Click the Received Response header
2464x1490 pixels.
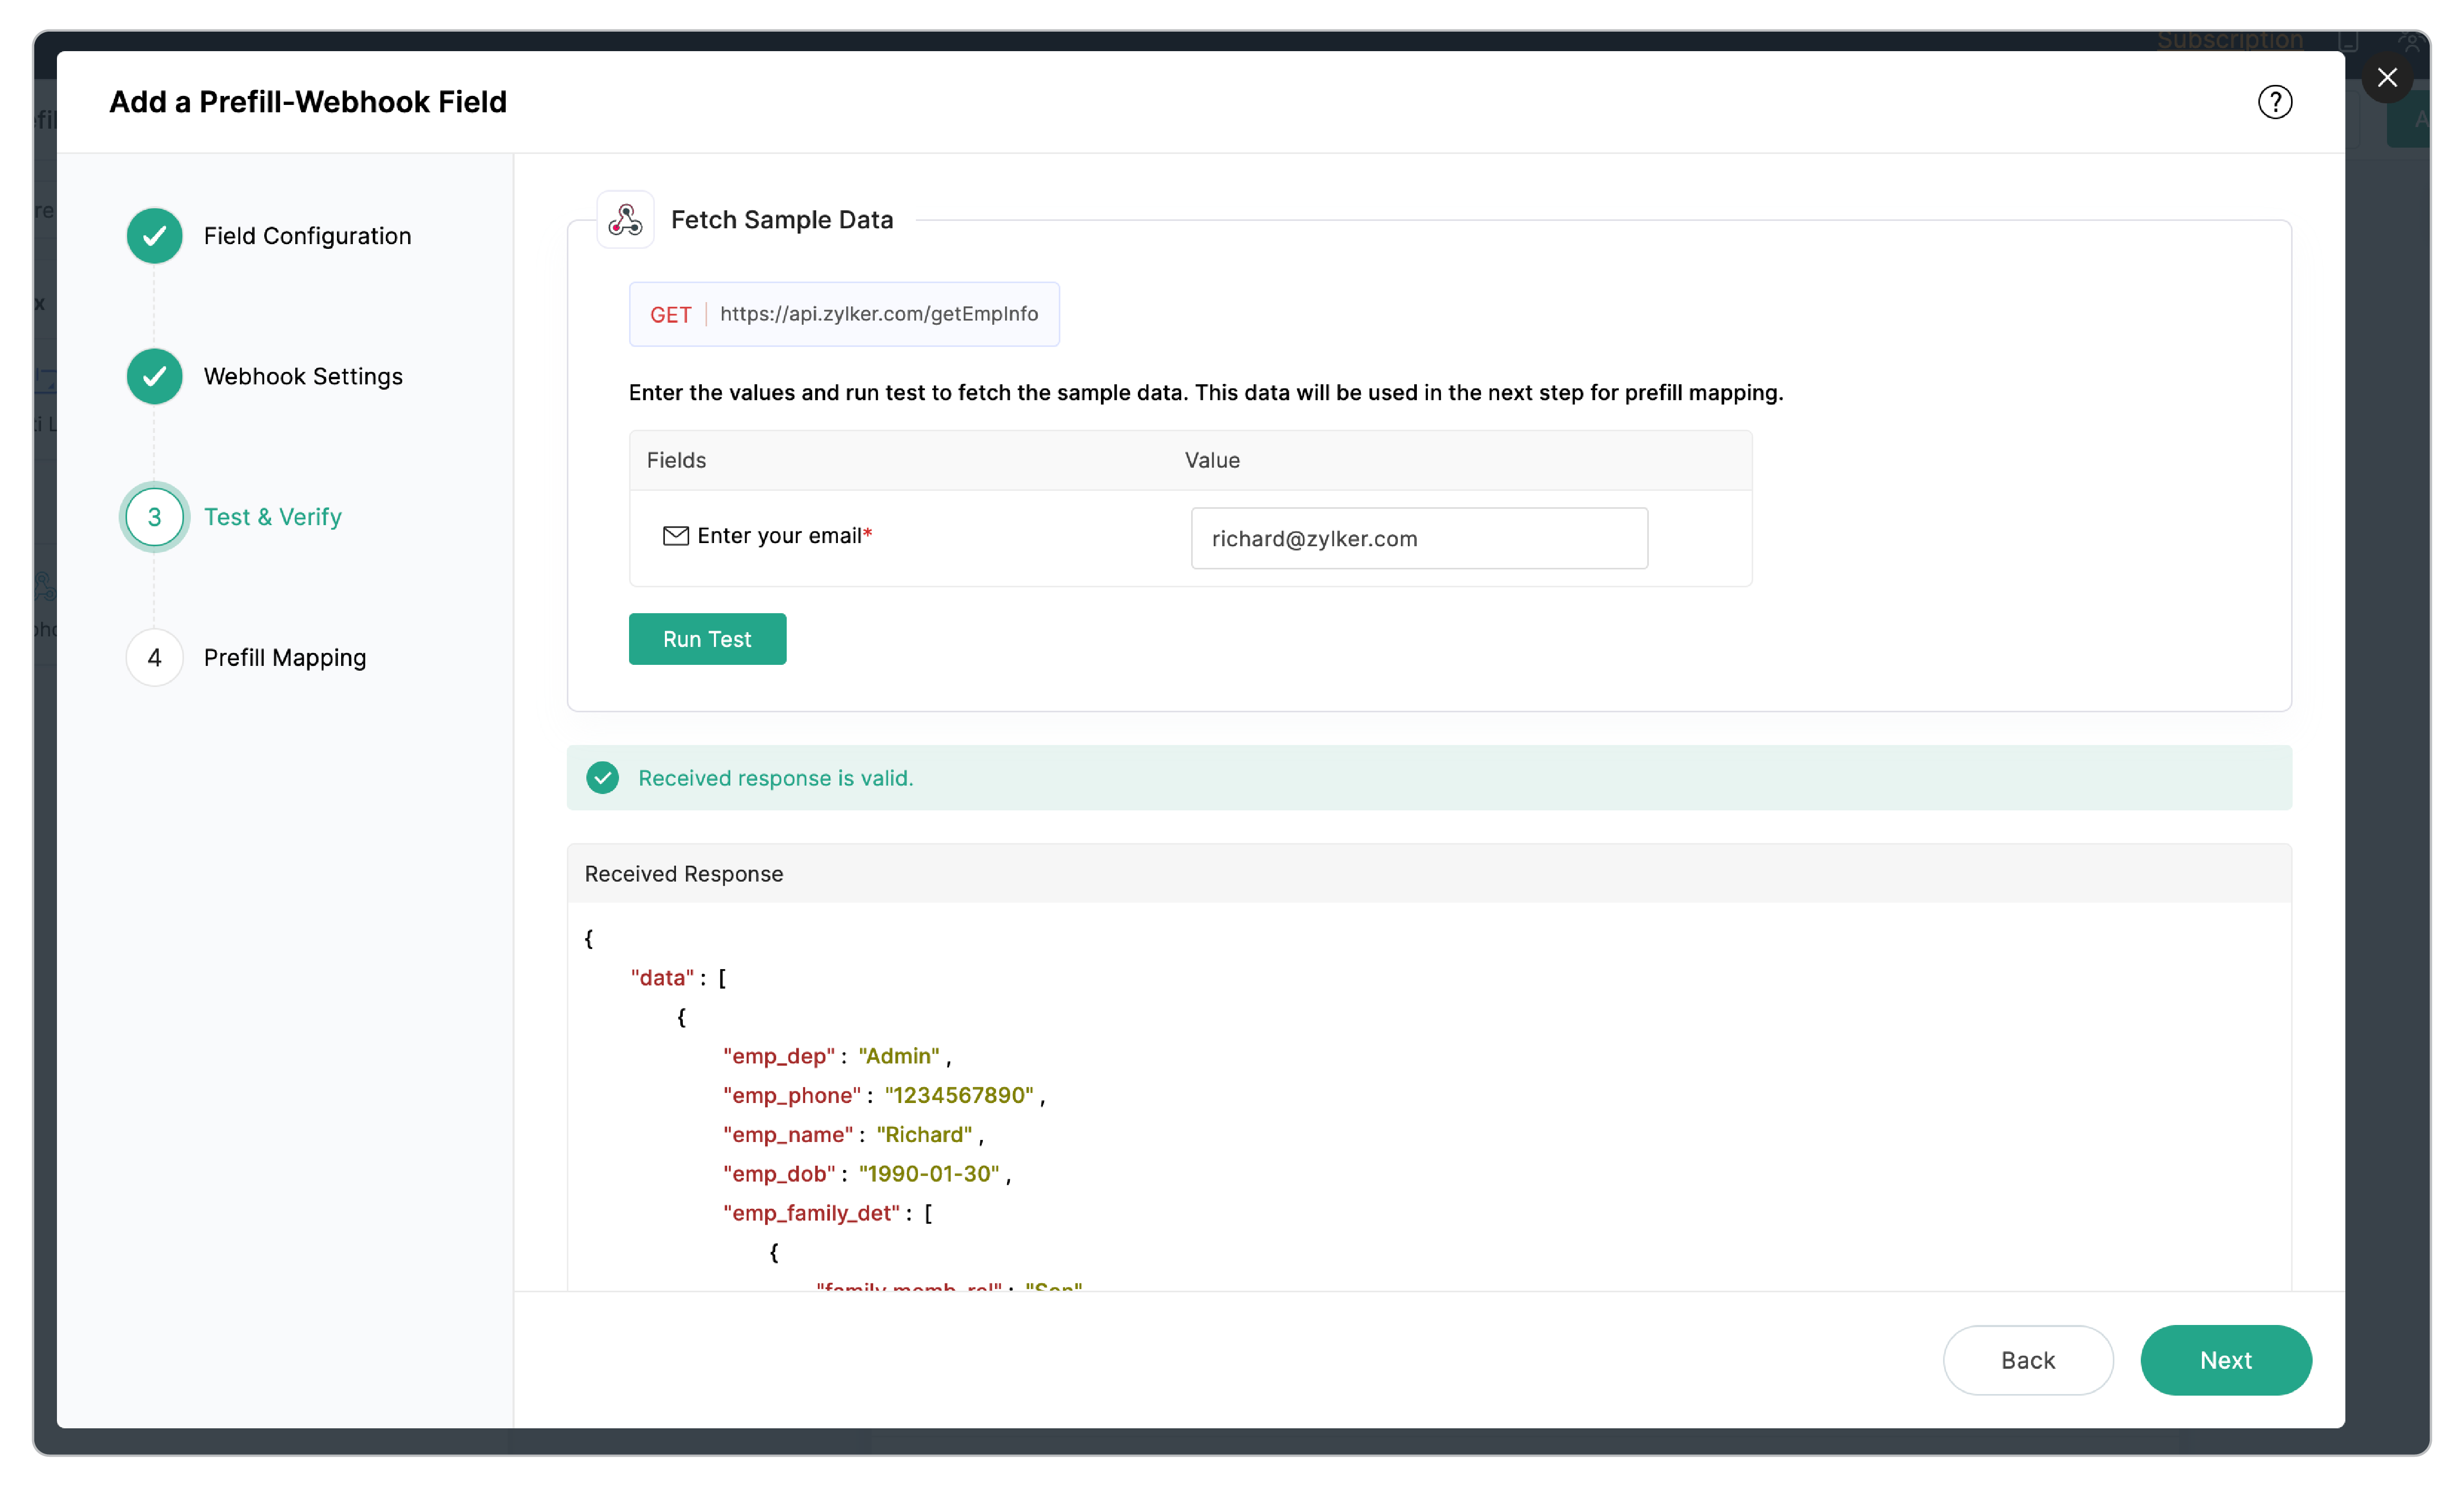(x=684, y=873)
